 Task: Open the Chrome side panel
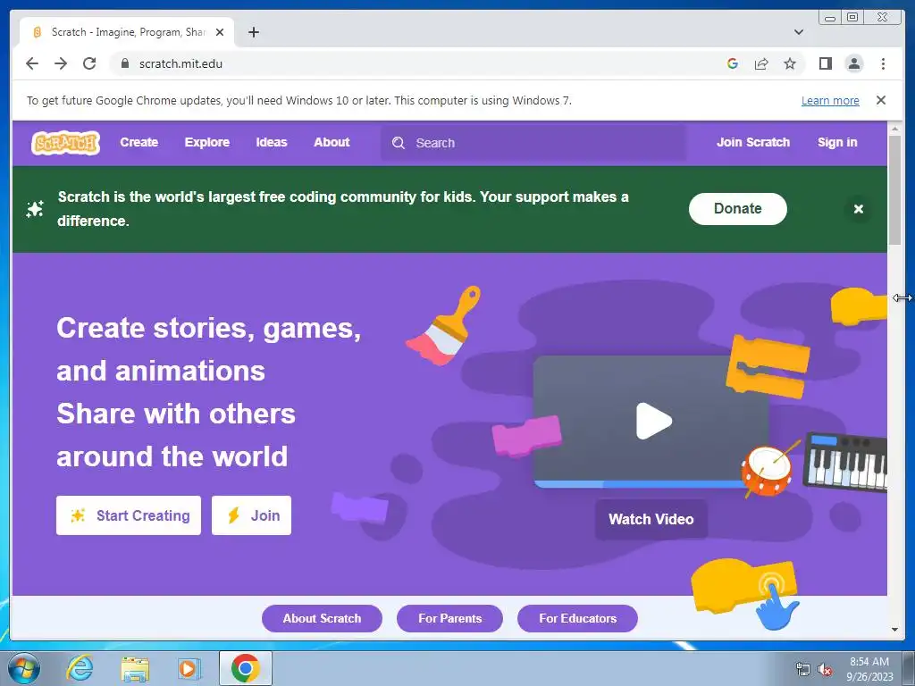point(825,63)
